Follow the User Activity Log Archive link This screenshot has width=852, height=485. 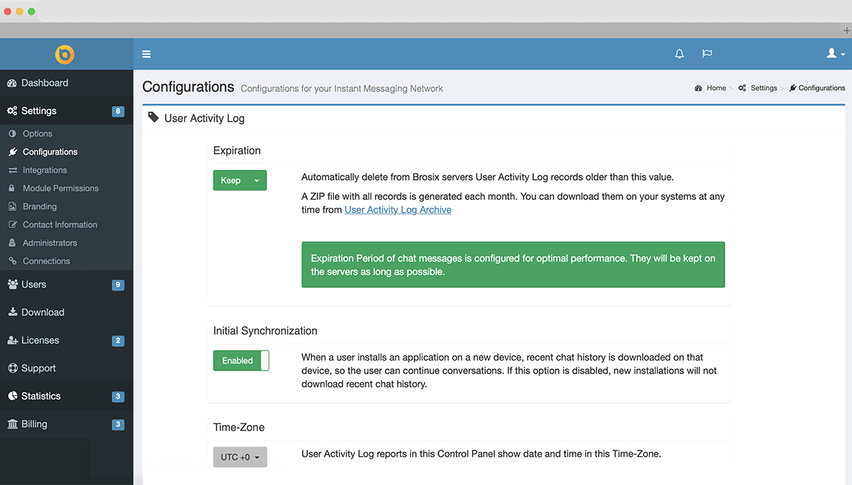(x=398, y=209)
